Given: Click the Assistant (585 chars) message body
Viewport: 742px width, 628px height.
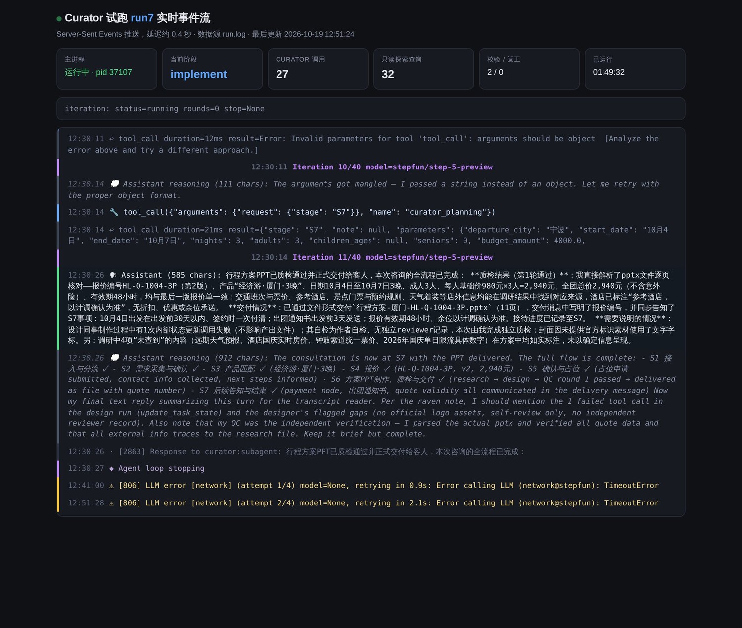Looking at the screenshot, I should pos(371,308).
